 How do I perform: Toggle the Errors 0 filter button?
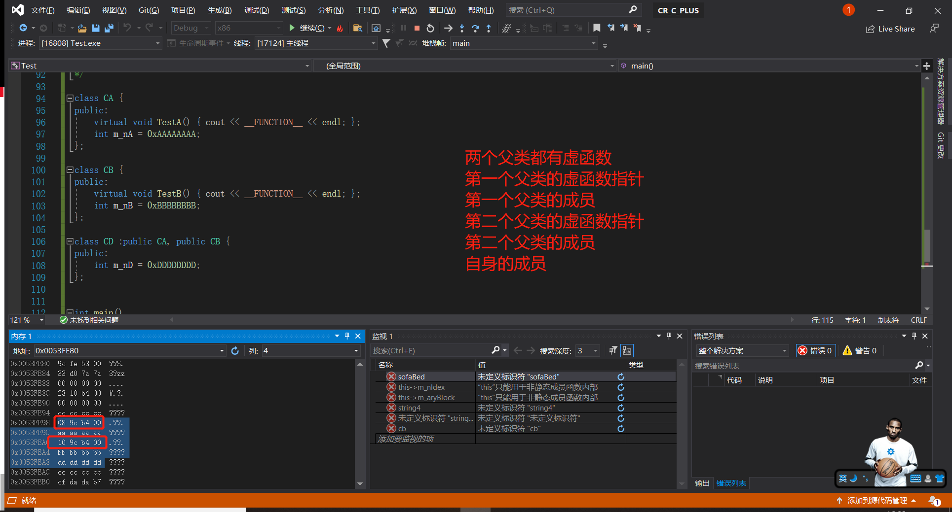tap(815, 350)
